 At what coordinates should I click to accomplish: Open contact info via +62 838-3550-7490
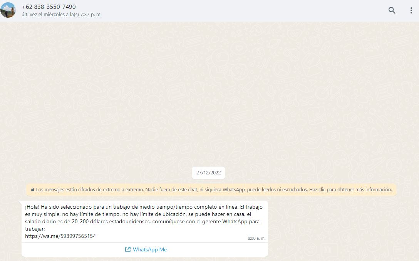[49, 7]
